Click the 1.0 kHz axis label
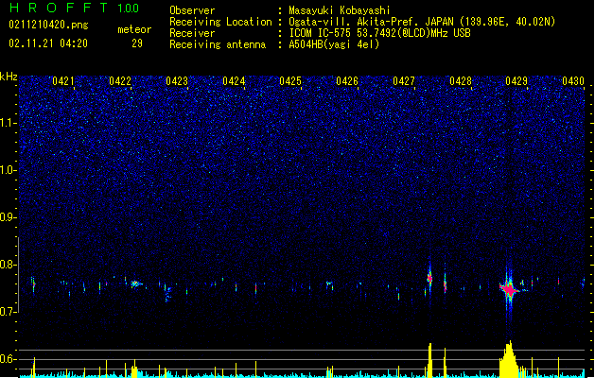Image resolution: width=595 pixels, height=378 pixels. pyautogui.click(x=9, y=170)
